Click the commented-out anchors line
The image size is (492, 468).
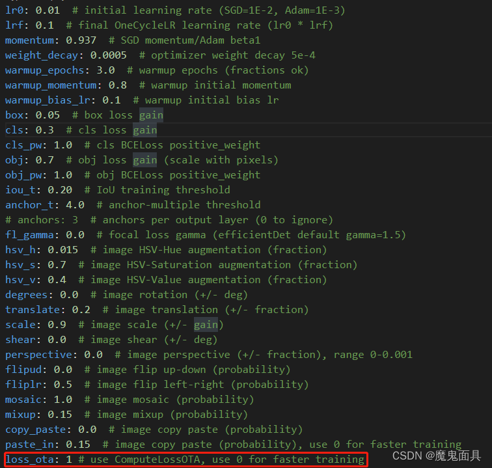tap(169, 220)
